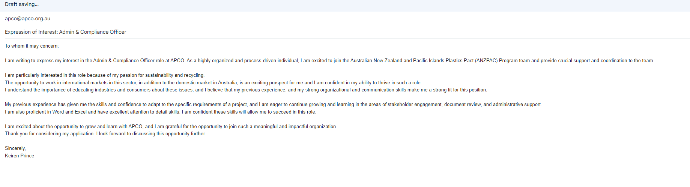Click the line about educating industries and consumers
Image resolution: width=690 pixels, height=187 pixels.
tap(246, 90)
